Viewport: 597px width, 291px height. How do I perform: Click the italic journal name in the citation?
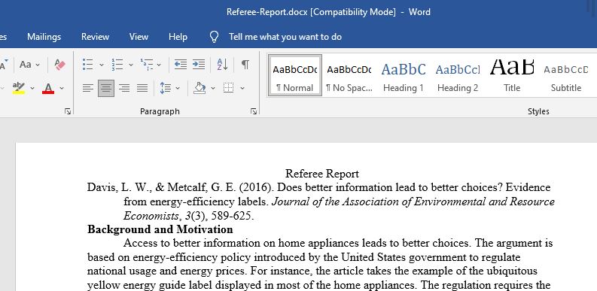[x=413, y=202]
